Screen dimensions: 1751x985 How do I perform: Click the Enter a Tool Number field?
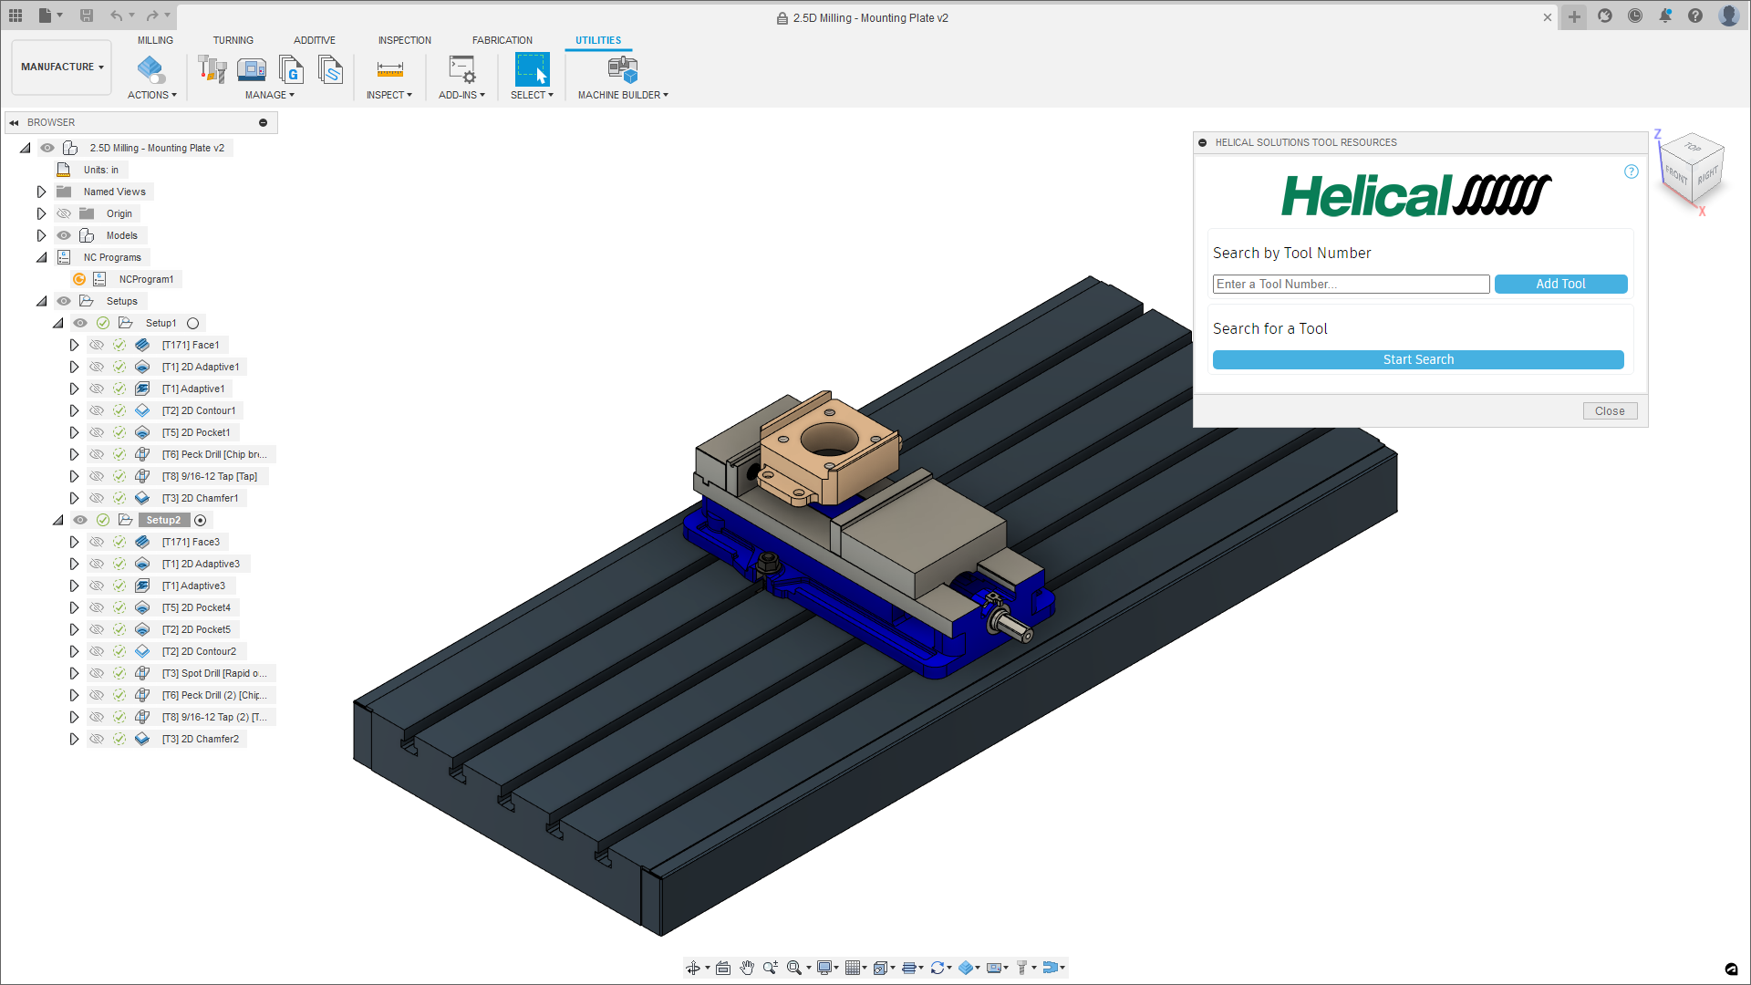pyautogui.click(x=1350, y=284)
